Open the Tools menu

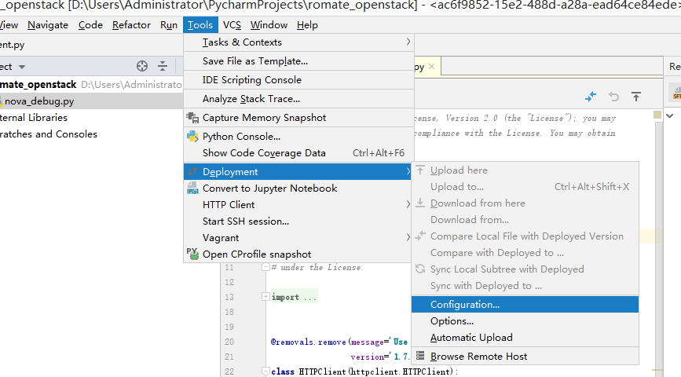(200, 25)
